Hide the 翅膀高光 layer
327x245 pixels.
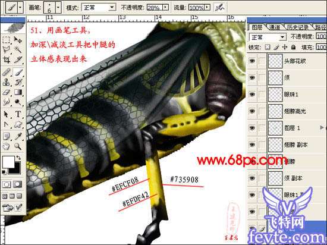[252, 111]
